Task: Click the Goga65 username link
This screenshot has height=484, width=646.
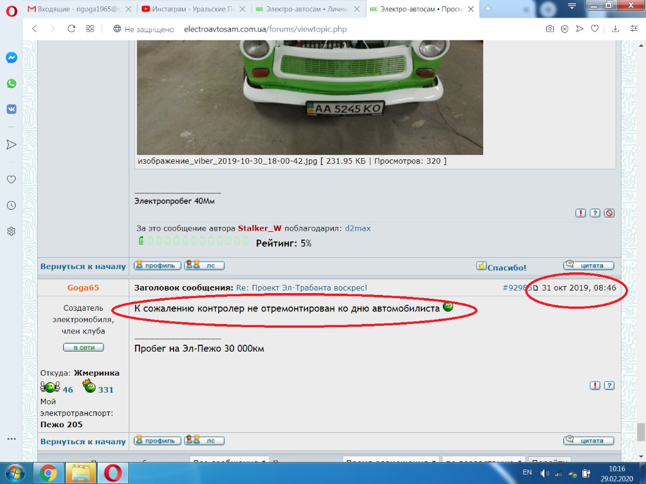Action: [83, 287]
